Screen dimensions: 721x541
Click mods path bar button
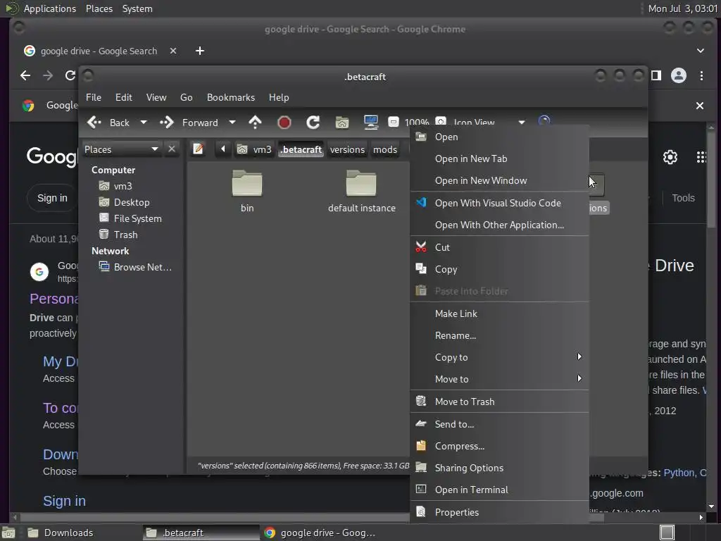385,149
